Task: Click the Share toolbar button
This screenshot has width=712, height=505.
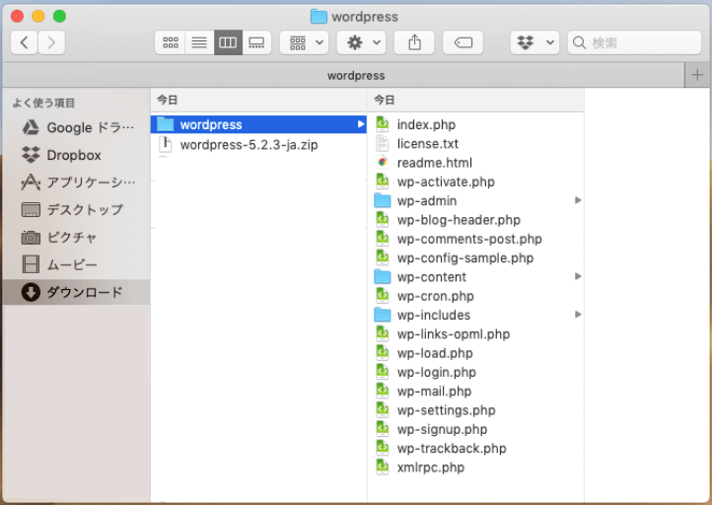Action: tap(414, 42)
